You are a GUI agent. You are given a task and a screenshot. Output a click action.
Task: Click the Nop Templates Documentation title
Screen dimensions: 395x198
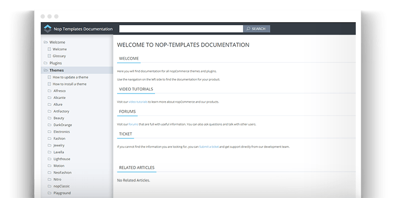click(x=83, y=29)
